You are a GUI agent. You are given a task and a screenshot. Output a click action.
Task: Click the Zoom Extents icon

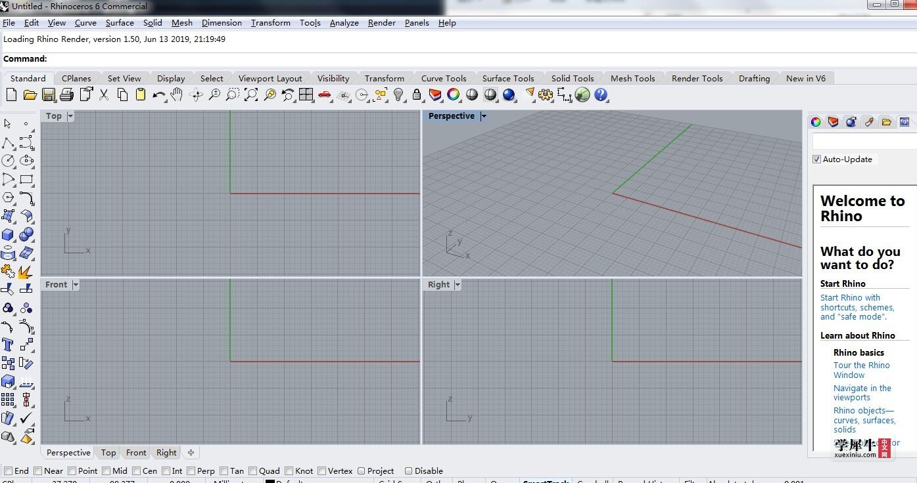pos(251,95)
